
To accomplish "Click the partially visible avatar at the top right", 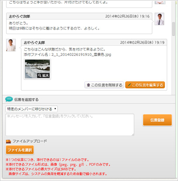I will pos(160,2).
